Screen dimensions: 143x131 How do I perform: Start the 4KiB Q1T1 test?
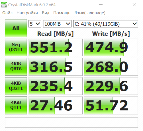pos(16,105)
